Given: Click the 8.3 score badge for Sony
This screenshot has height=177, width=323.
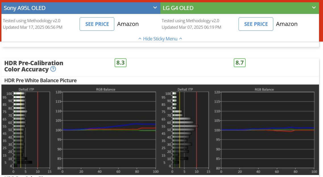Looking at the screenshot, I should pyautogui.click(x=121, y=63).
